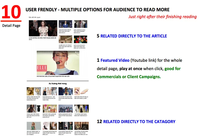The height and width of the screenshot is (138, 201).
Task: Click the 'Xu hướng thời trang' category heading
Action: tap(58, 84)
